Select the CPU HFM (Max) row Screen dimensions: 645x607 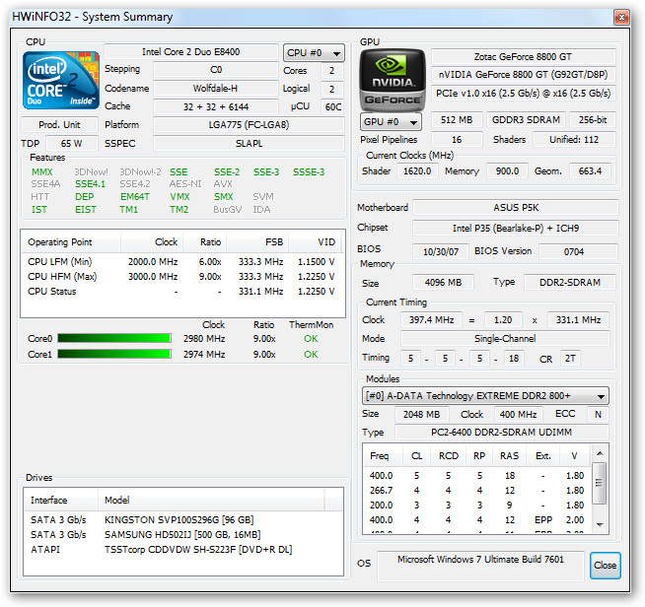(x=181, y=277)
